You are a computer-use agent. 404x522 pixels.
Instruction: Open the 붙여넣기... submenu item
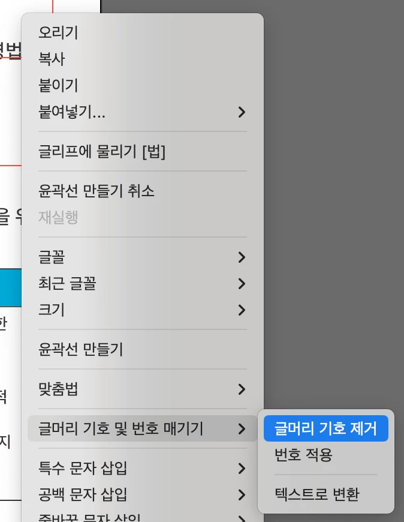tap(142, 112)
